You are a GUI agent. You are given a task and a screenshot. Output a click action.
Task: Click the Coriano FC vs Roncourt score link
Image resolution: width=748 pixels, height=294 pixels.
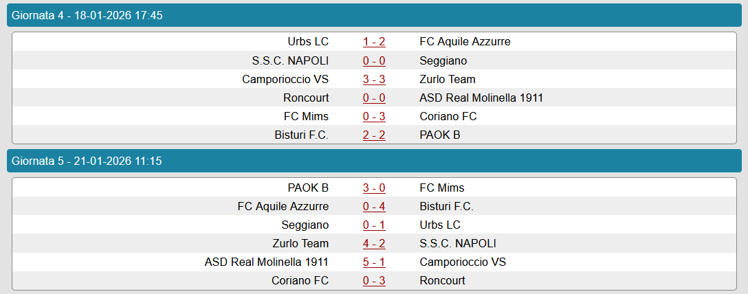point(374,280)
